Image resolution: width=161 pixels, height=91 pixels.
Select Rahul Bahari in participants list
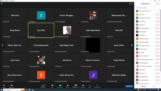(148, 70)
